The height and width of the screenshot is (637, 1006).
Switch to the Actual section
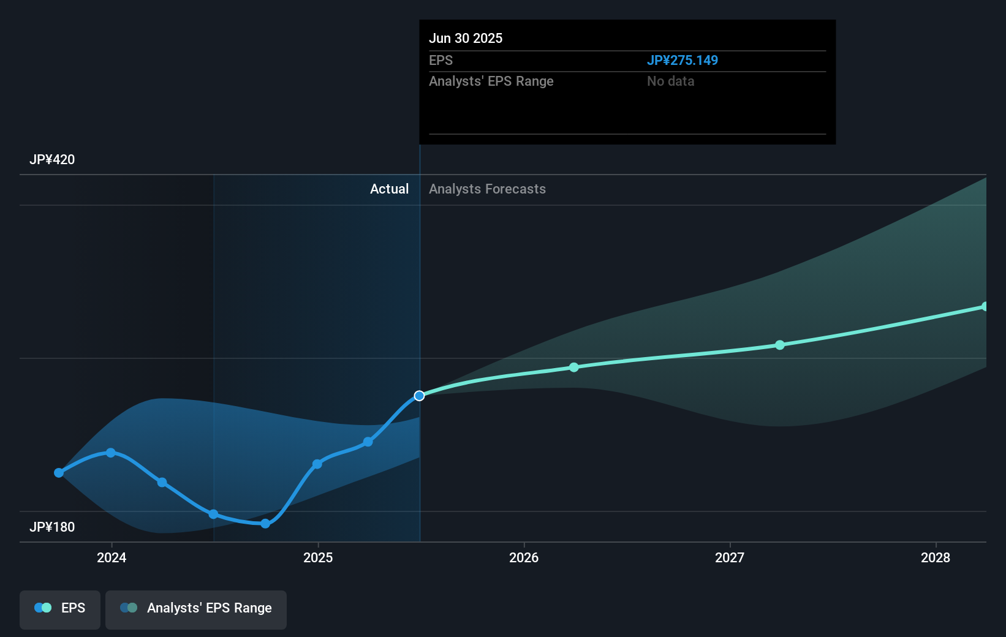click(x=389, y=189)
